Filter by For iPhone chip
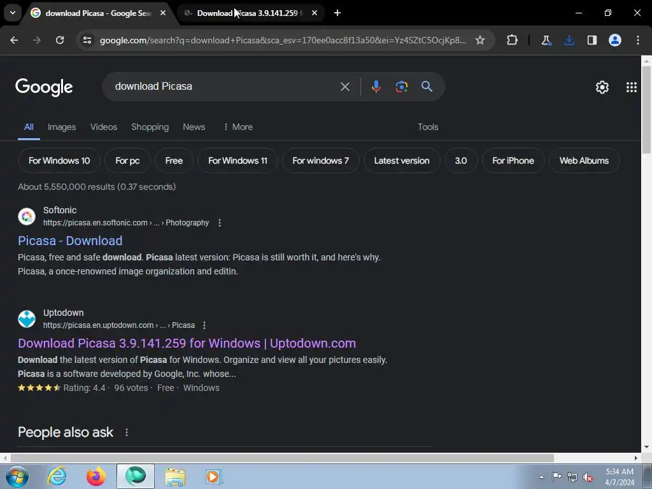 coord(513,160)
